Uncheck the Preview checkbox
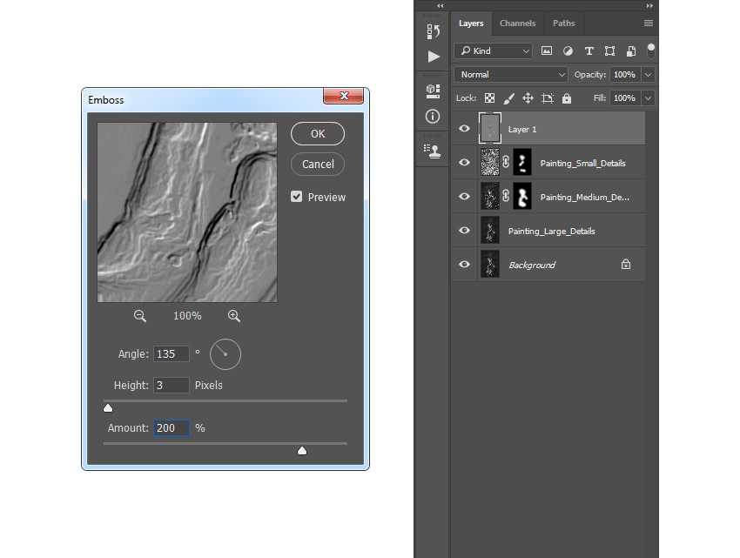The height and width of the screenshot is (558, 740). click(x=297, y=197)
